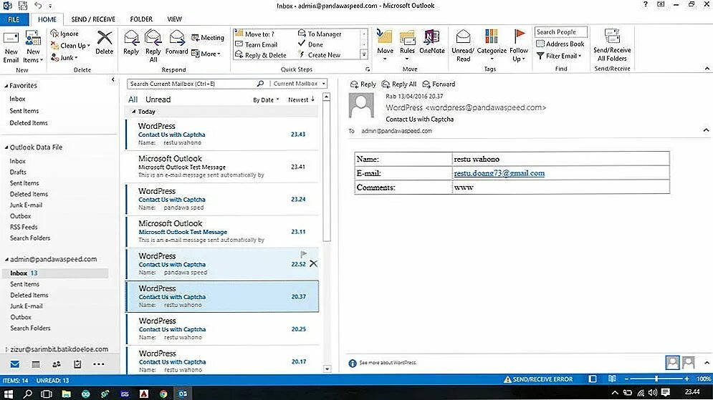The width and height of the screenshot is (713, 400).
Task: Click the Search People field
Action: click(x=560, y=32)
